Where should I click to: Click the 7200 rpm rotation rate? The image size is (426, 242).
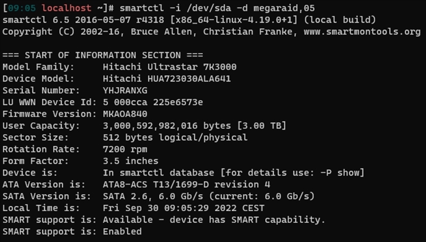125,149
